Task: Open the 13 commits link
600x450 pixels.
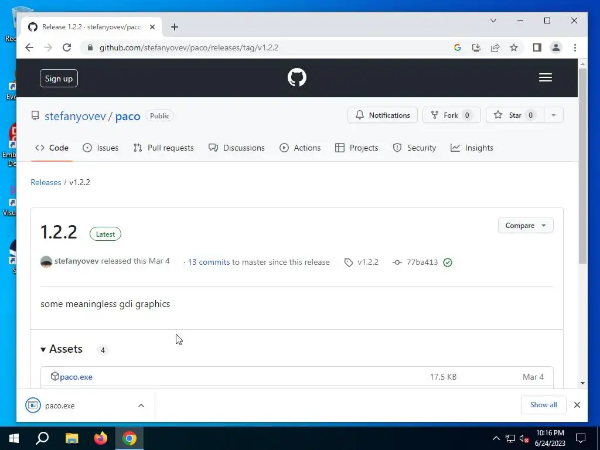Action: [x=209, y=262]
